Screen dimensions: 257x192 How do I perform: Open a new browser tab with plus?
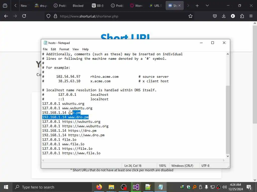(197, 6)
